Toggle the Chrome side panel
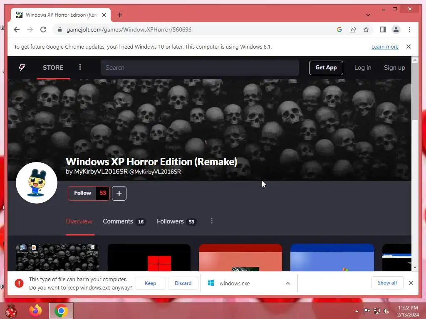426x319 pixels. [383, 29]
